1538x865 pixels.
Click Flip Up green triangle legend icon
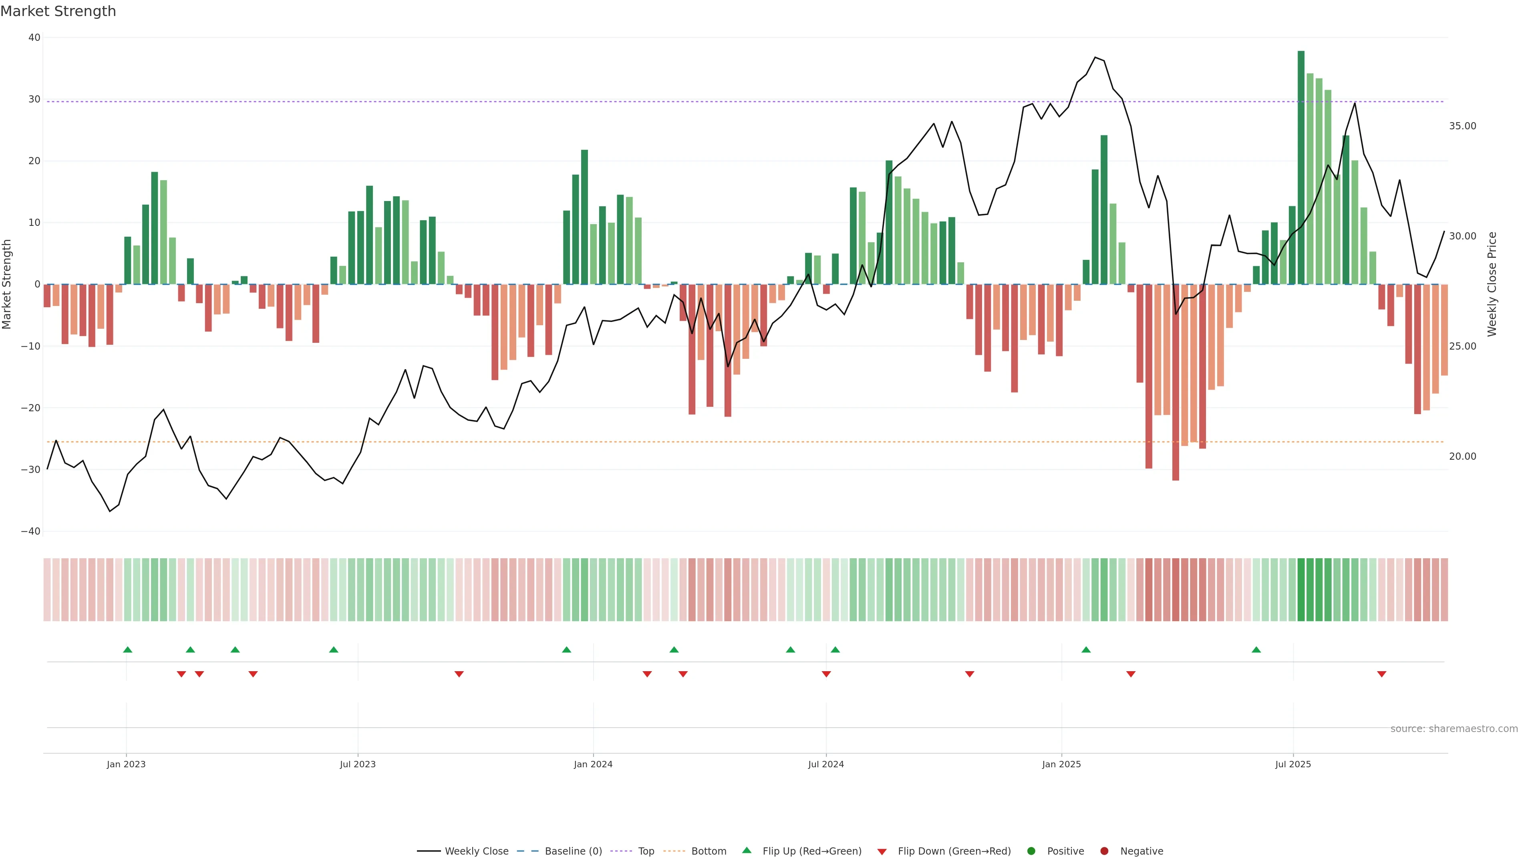pyautogui.click(x=746, y=850)
